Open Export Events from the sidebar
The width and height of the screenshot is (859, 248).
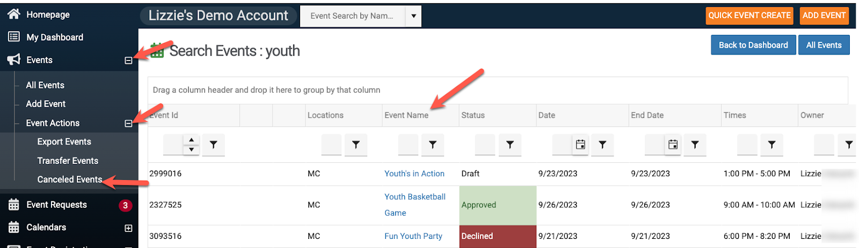[64, 141]
